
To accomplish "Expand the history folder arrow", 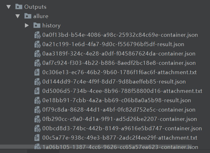I will point(27,25).
